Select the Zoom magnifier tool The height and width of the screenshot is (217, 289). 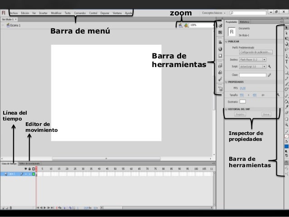286,125
